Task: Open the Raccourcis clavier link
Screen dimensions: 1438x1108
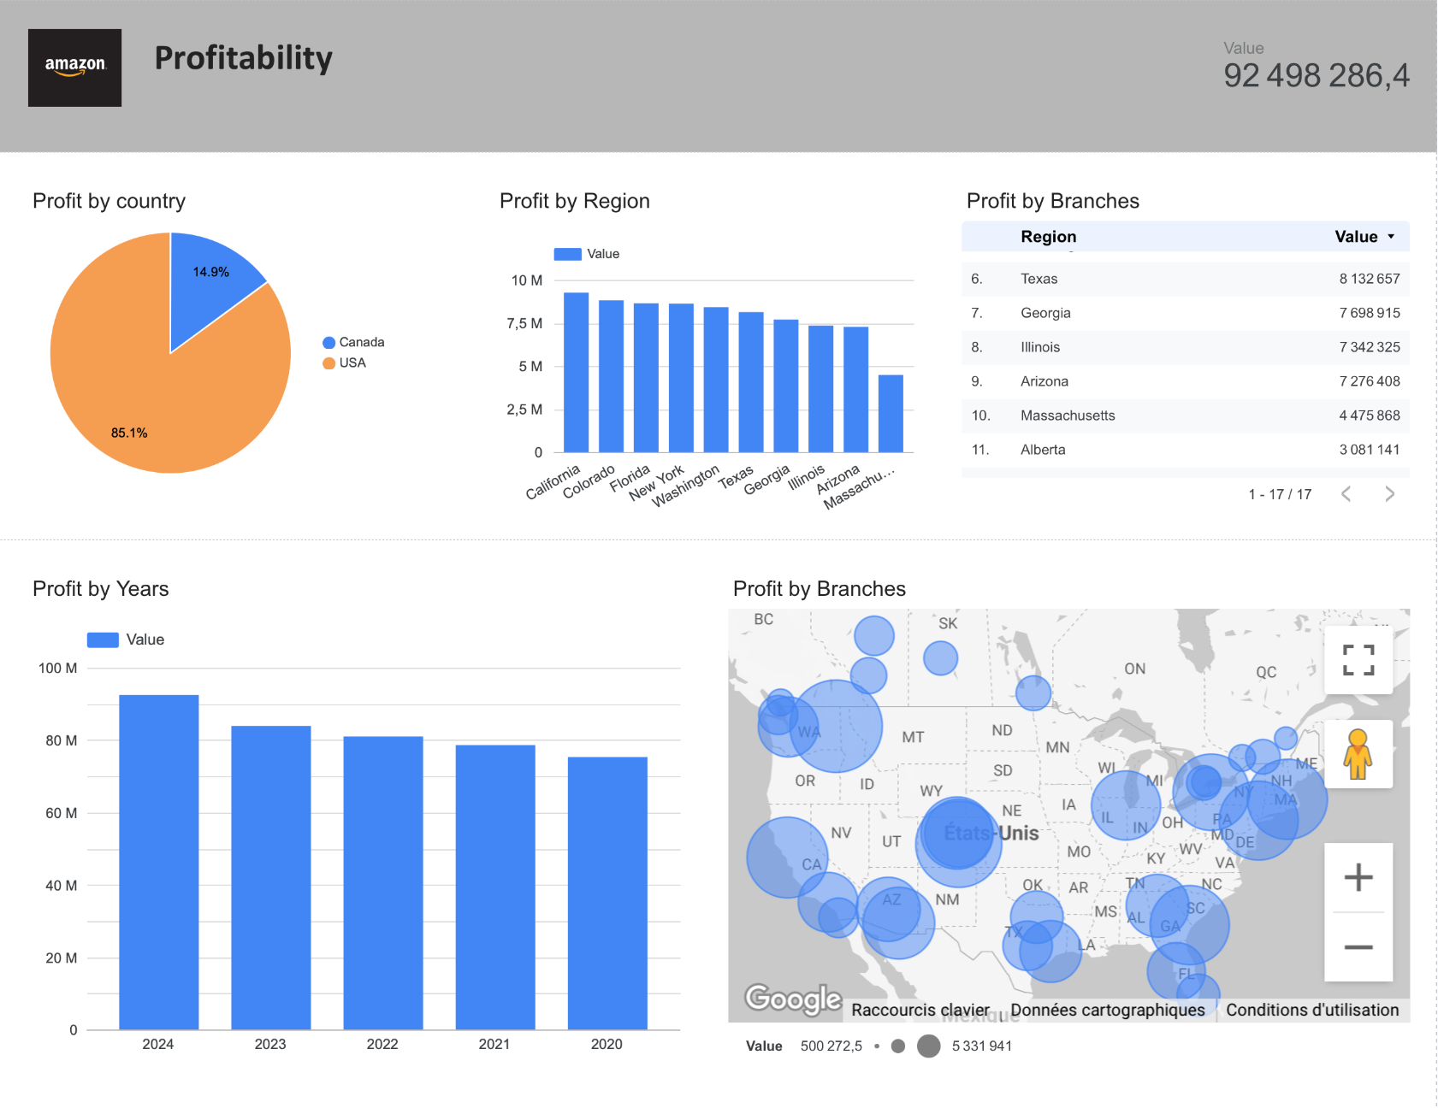Action: click(x=920, y=1010)
